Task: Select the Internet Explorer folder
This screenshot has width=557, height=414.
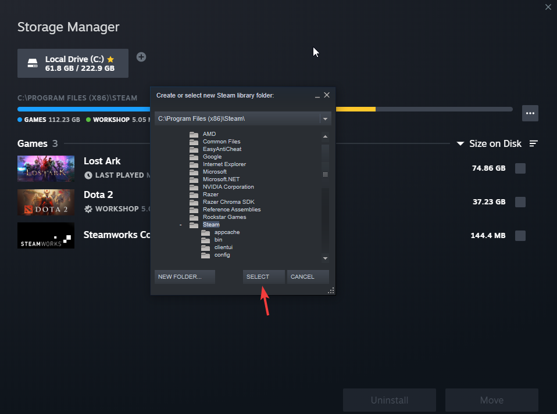Action: 224,164
